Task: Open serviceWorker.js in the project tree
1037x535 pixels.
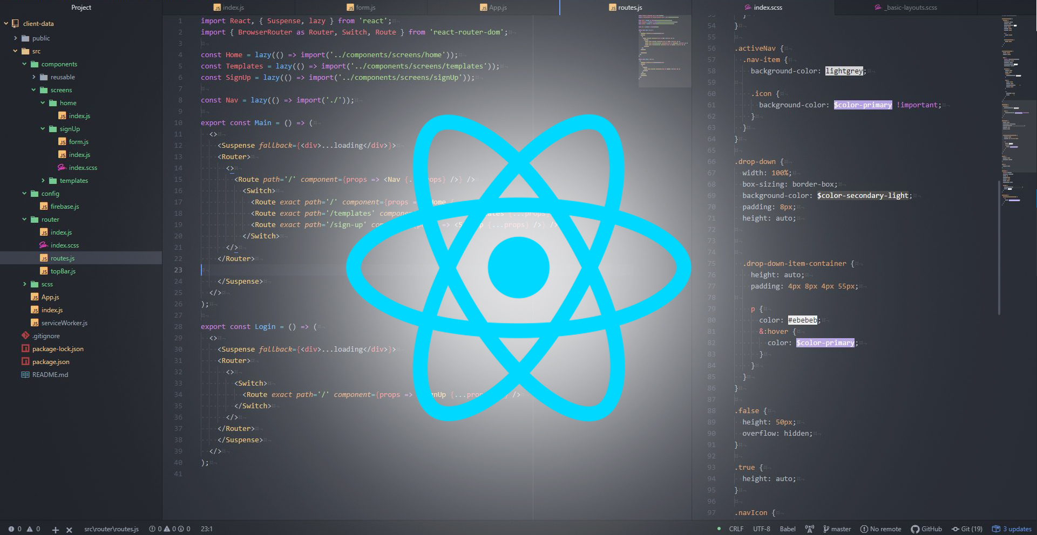Action: click(x=59, y=323)
